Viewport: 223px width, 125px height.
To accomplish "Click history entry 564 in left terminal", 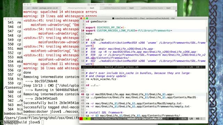I will point(15,109).
